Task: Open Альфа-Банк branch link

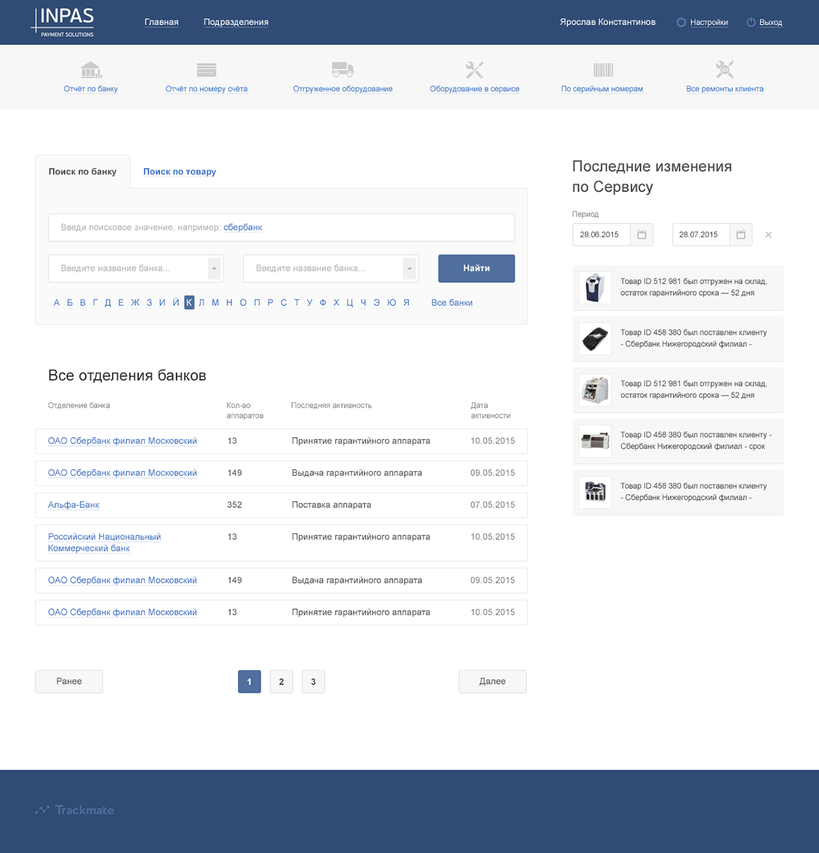Action: (74, 505)
